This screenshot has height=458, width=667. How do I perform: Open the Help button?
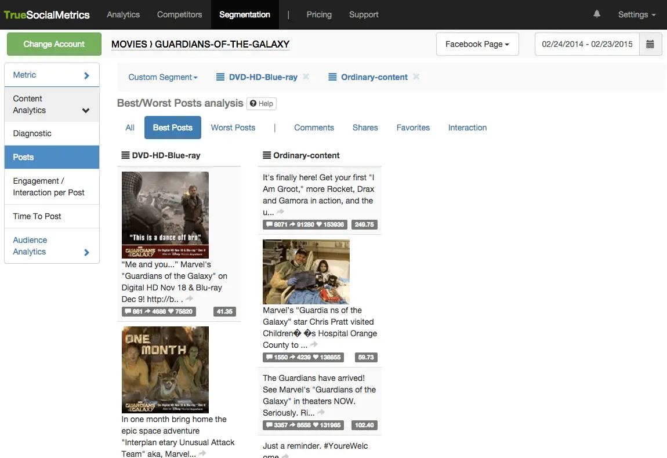[x=261, y=104]
